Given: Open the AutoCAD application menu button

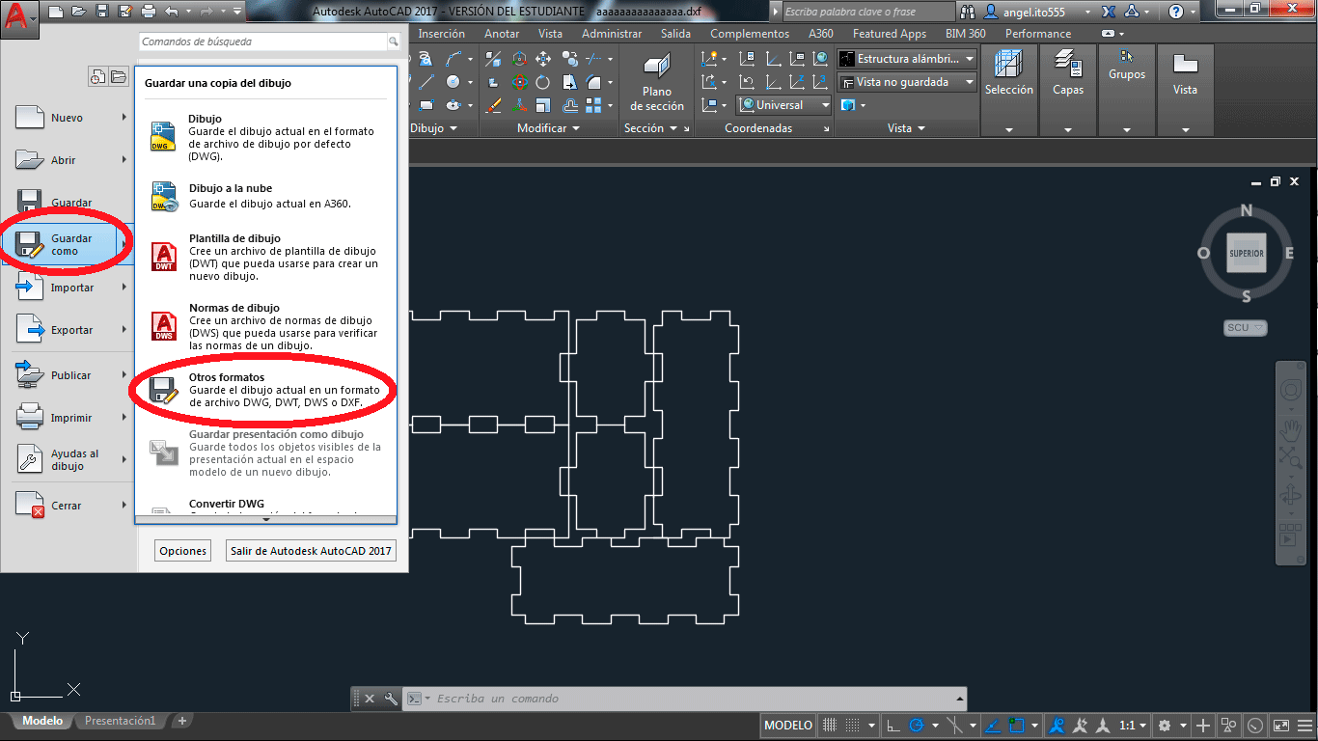Looking at the screenshot, I should (x=19, y=17).
